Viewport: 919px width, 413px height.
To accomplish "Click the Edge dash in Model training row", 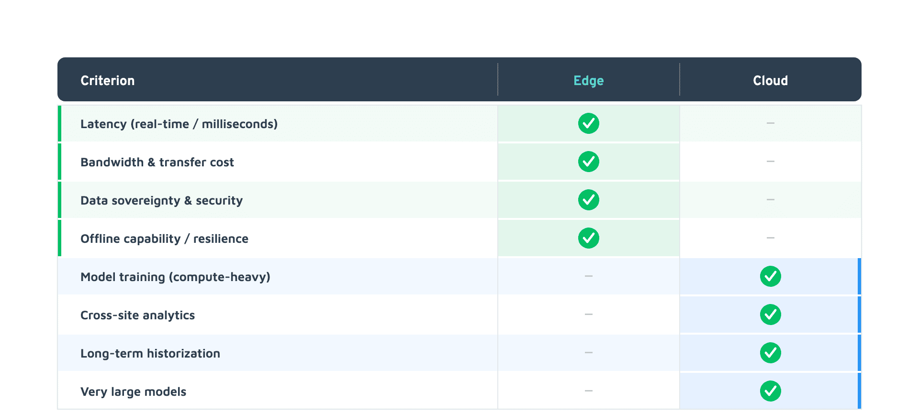I will click(589, 276).
